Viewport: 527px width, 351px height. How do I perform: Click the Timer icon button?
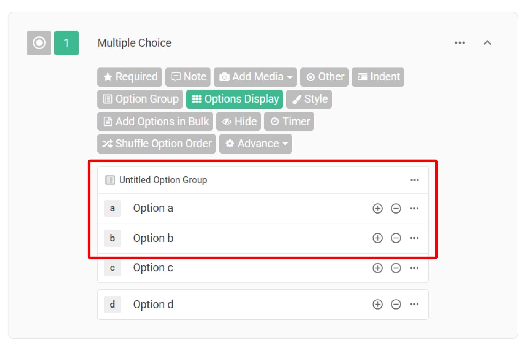274,121
